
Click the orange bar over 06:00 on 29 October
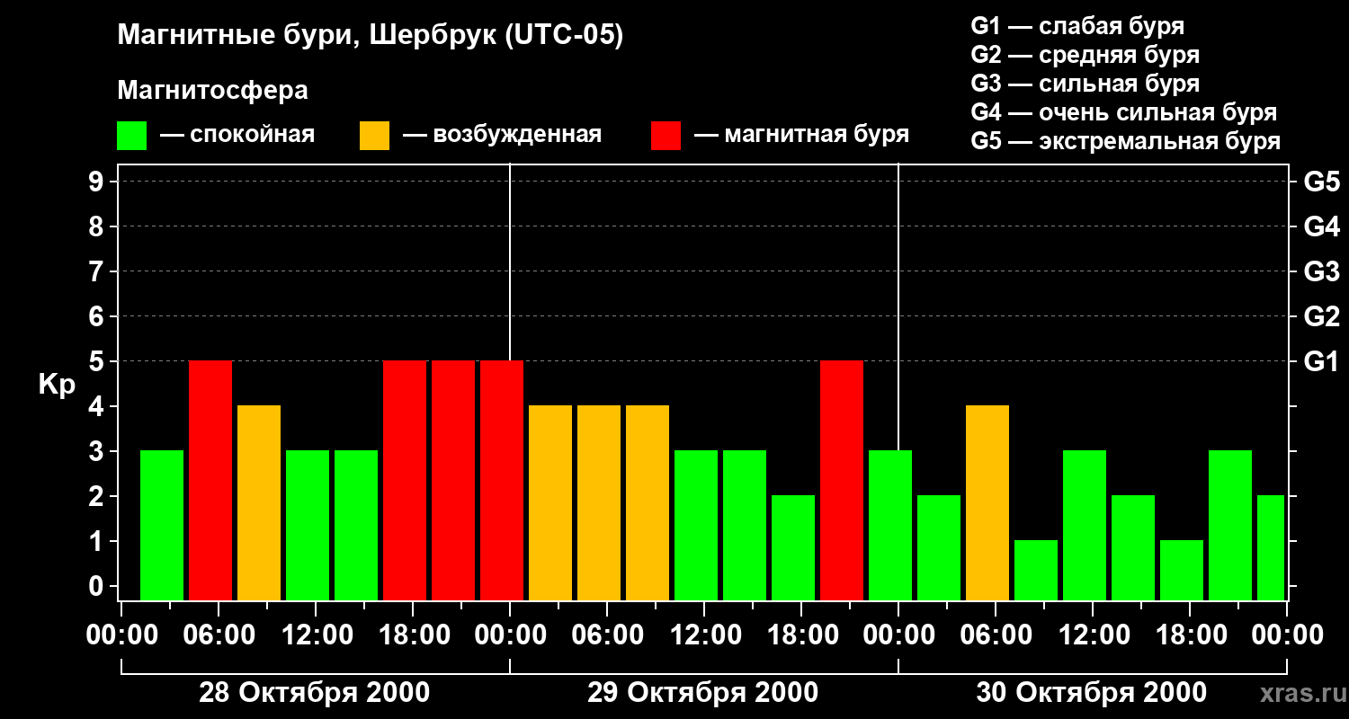[x=599, y=502]
